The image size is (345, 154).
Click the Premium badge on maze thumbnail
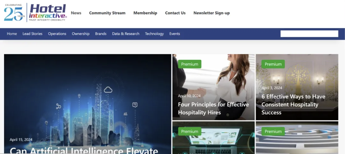coord(273,131)
